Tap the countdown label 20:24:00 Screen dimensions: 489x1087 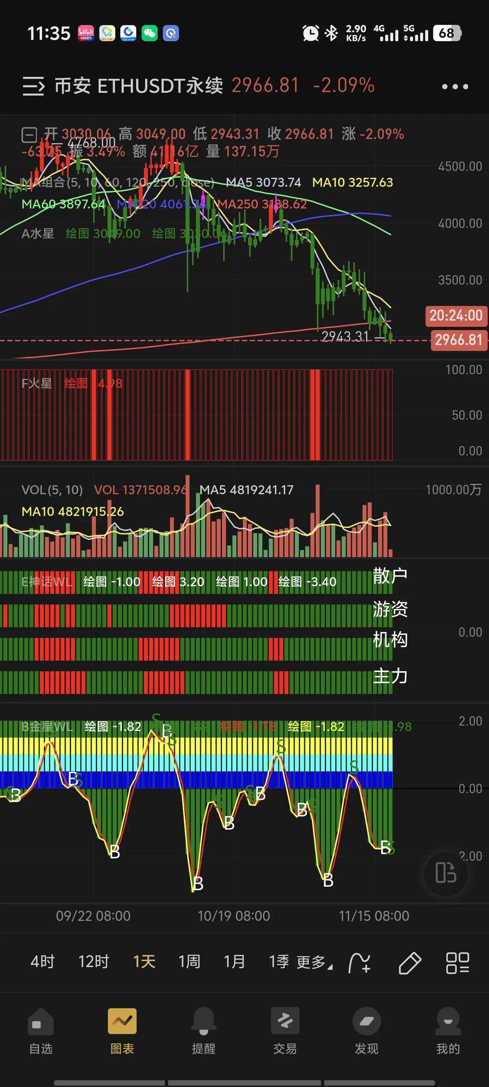456,316
